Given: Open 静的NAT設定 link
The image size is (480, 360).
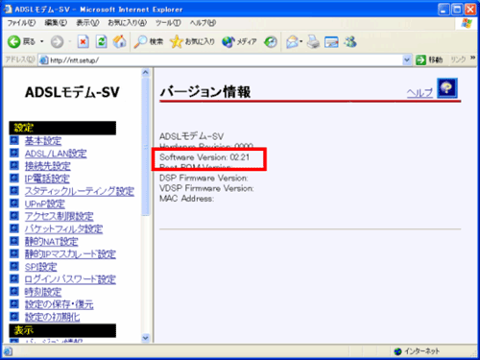Looking at the screenshot, I should click(51, 242).
